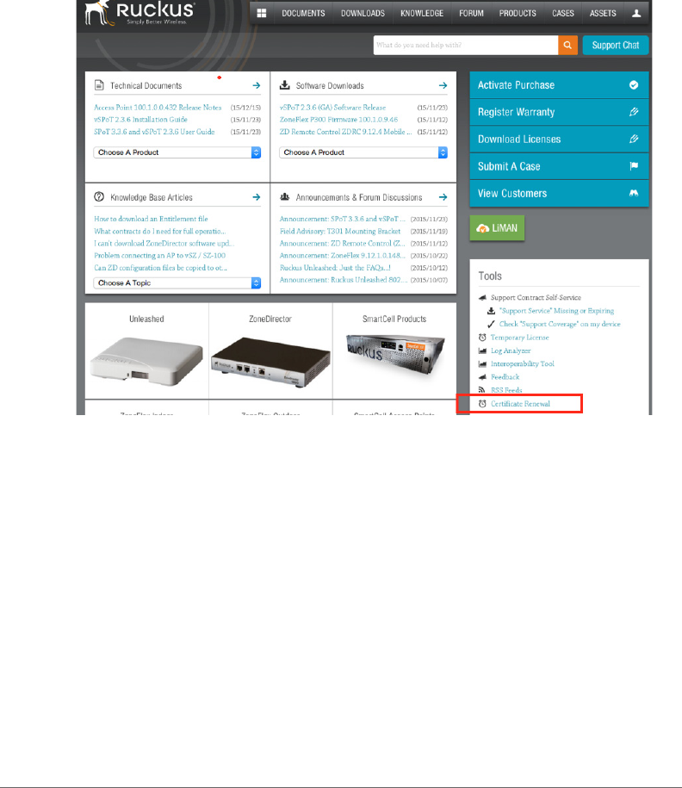The width and height of the screenshot is (682, 788).
Task: Open the grid apps icon in navigation bar
Action: [261, 13]
